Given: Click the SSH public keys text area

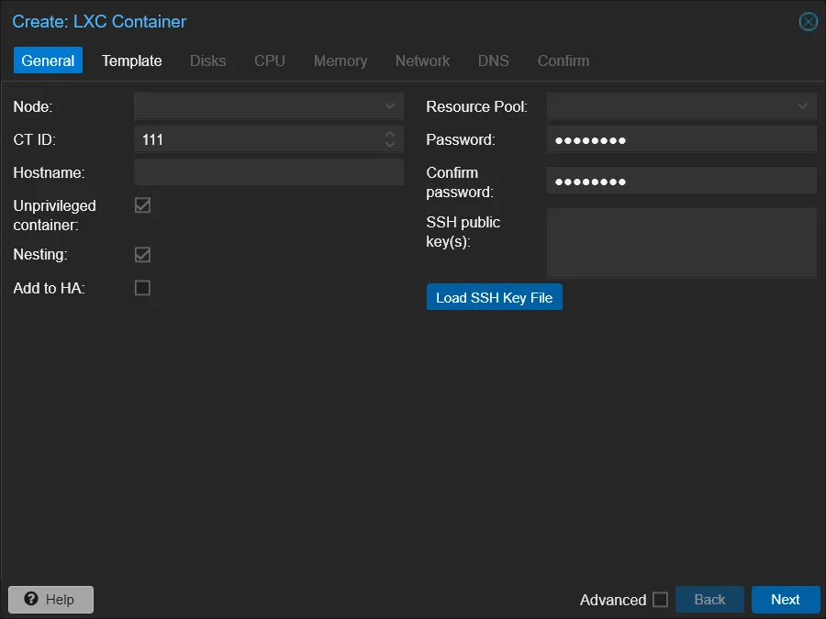Looking at the screenshot, I should (681, 243).
